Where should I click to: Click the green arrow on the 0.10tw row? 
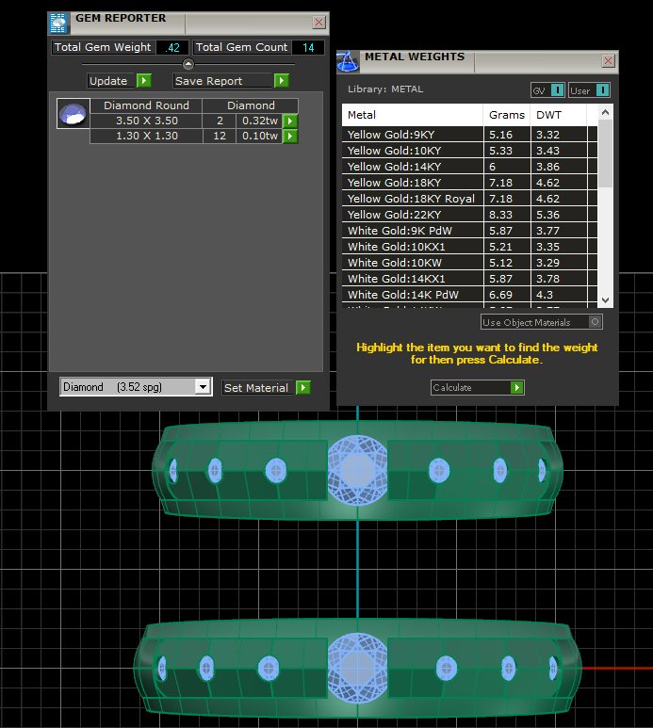290,136
